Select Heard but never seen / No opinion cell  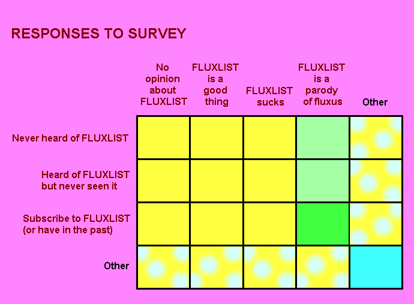[163, 180]
